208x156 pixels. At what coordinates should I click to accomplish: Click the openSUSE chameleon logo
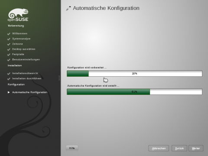pos(18,15)
